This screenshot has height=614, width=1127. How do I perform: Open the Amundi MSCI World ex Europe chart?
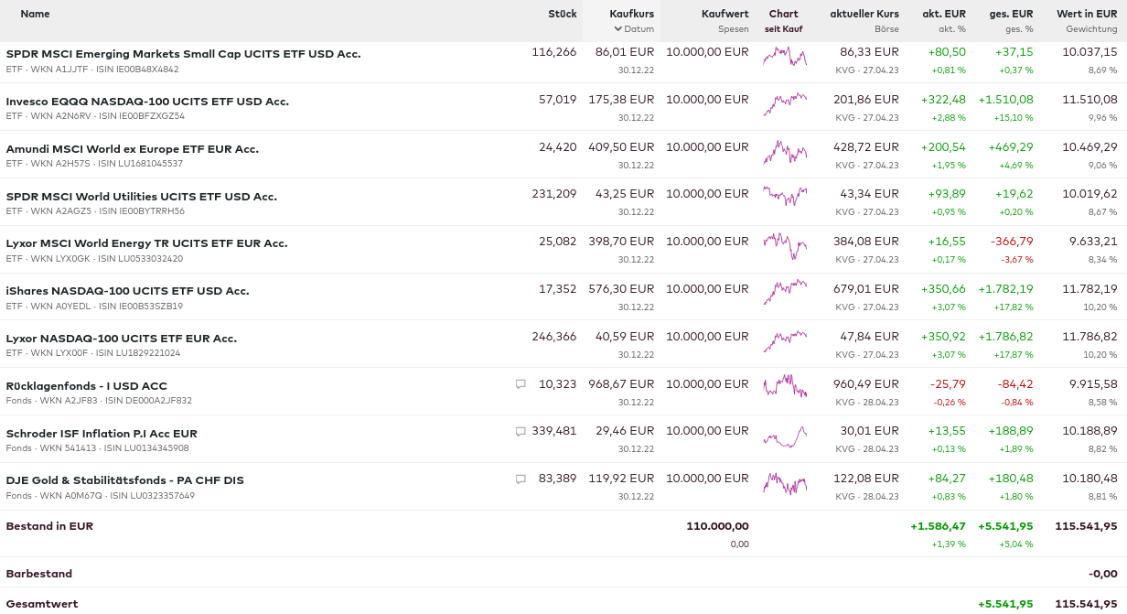(784, 151)
